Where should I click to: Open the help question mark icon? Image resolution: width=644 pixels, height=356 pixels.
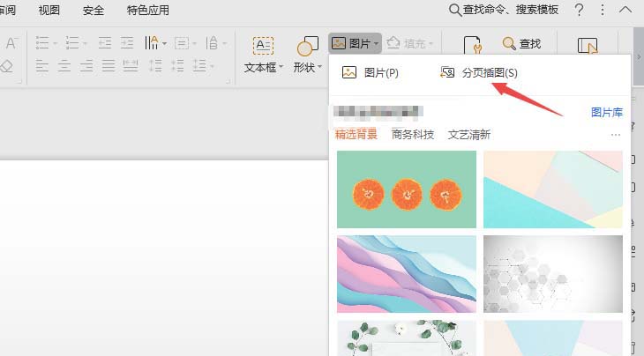pyautogui.click(x=579, y=10)
